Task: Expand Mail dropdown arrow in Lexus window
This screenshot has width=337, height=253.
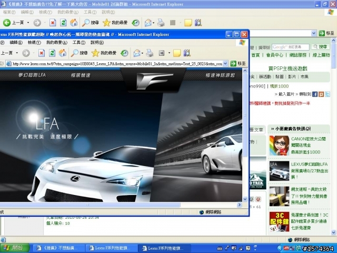Action: click(142, 53)
